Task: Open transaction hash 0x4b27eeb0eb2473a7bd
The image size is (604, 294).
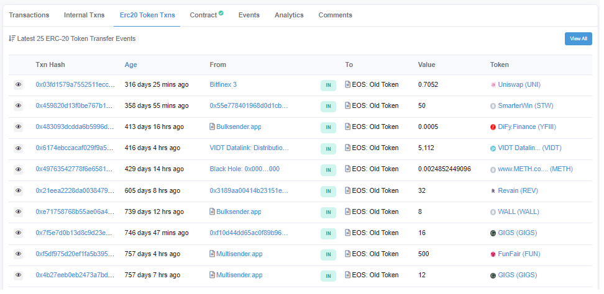Action: (x=75, y=275)
